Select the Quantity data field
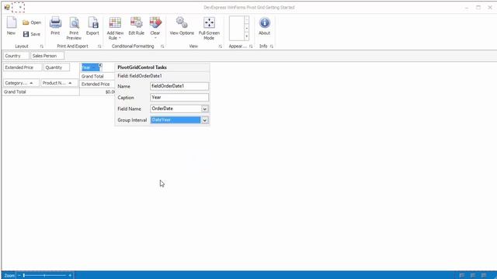Image resolution: width=497 pixels, height=279 pixels. point(57,67)
